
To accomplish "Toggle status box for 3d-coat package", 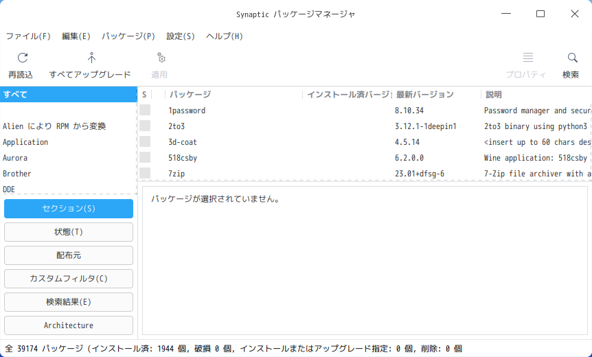I will pyautogui.click(x=145, y=142).
